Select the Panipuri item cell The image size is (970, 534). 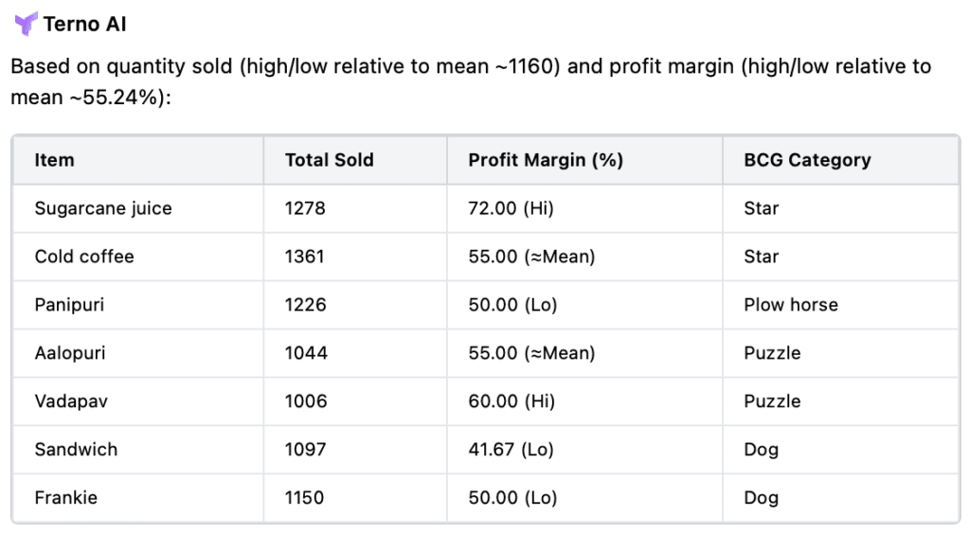[x=70, y=305]
